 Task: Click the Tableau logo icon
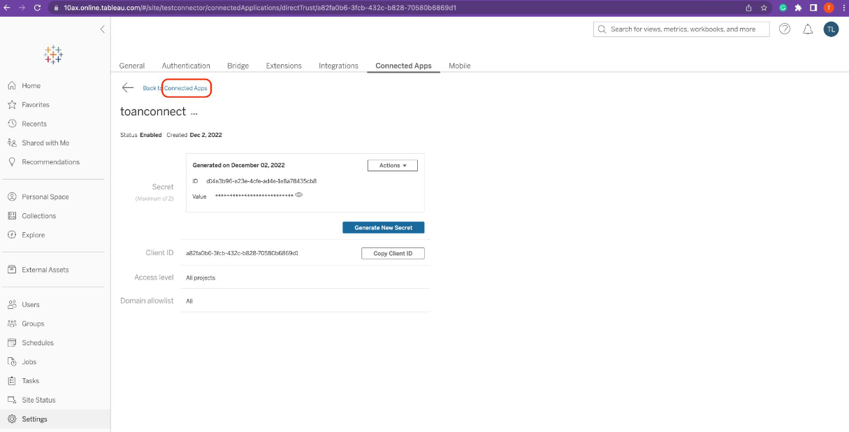click(53, 55)
